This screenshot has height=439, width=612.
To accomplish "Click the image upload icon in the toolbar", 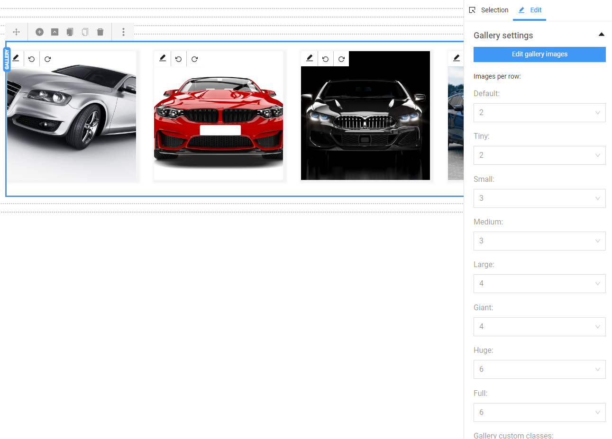I will point(55,32).
